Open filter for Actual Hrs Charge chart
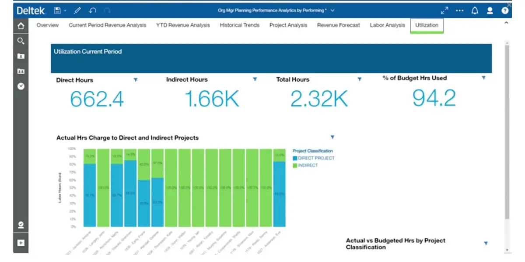This screenshot has height=262, width=525. (332, 137)
